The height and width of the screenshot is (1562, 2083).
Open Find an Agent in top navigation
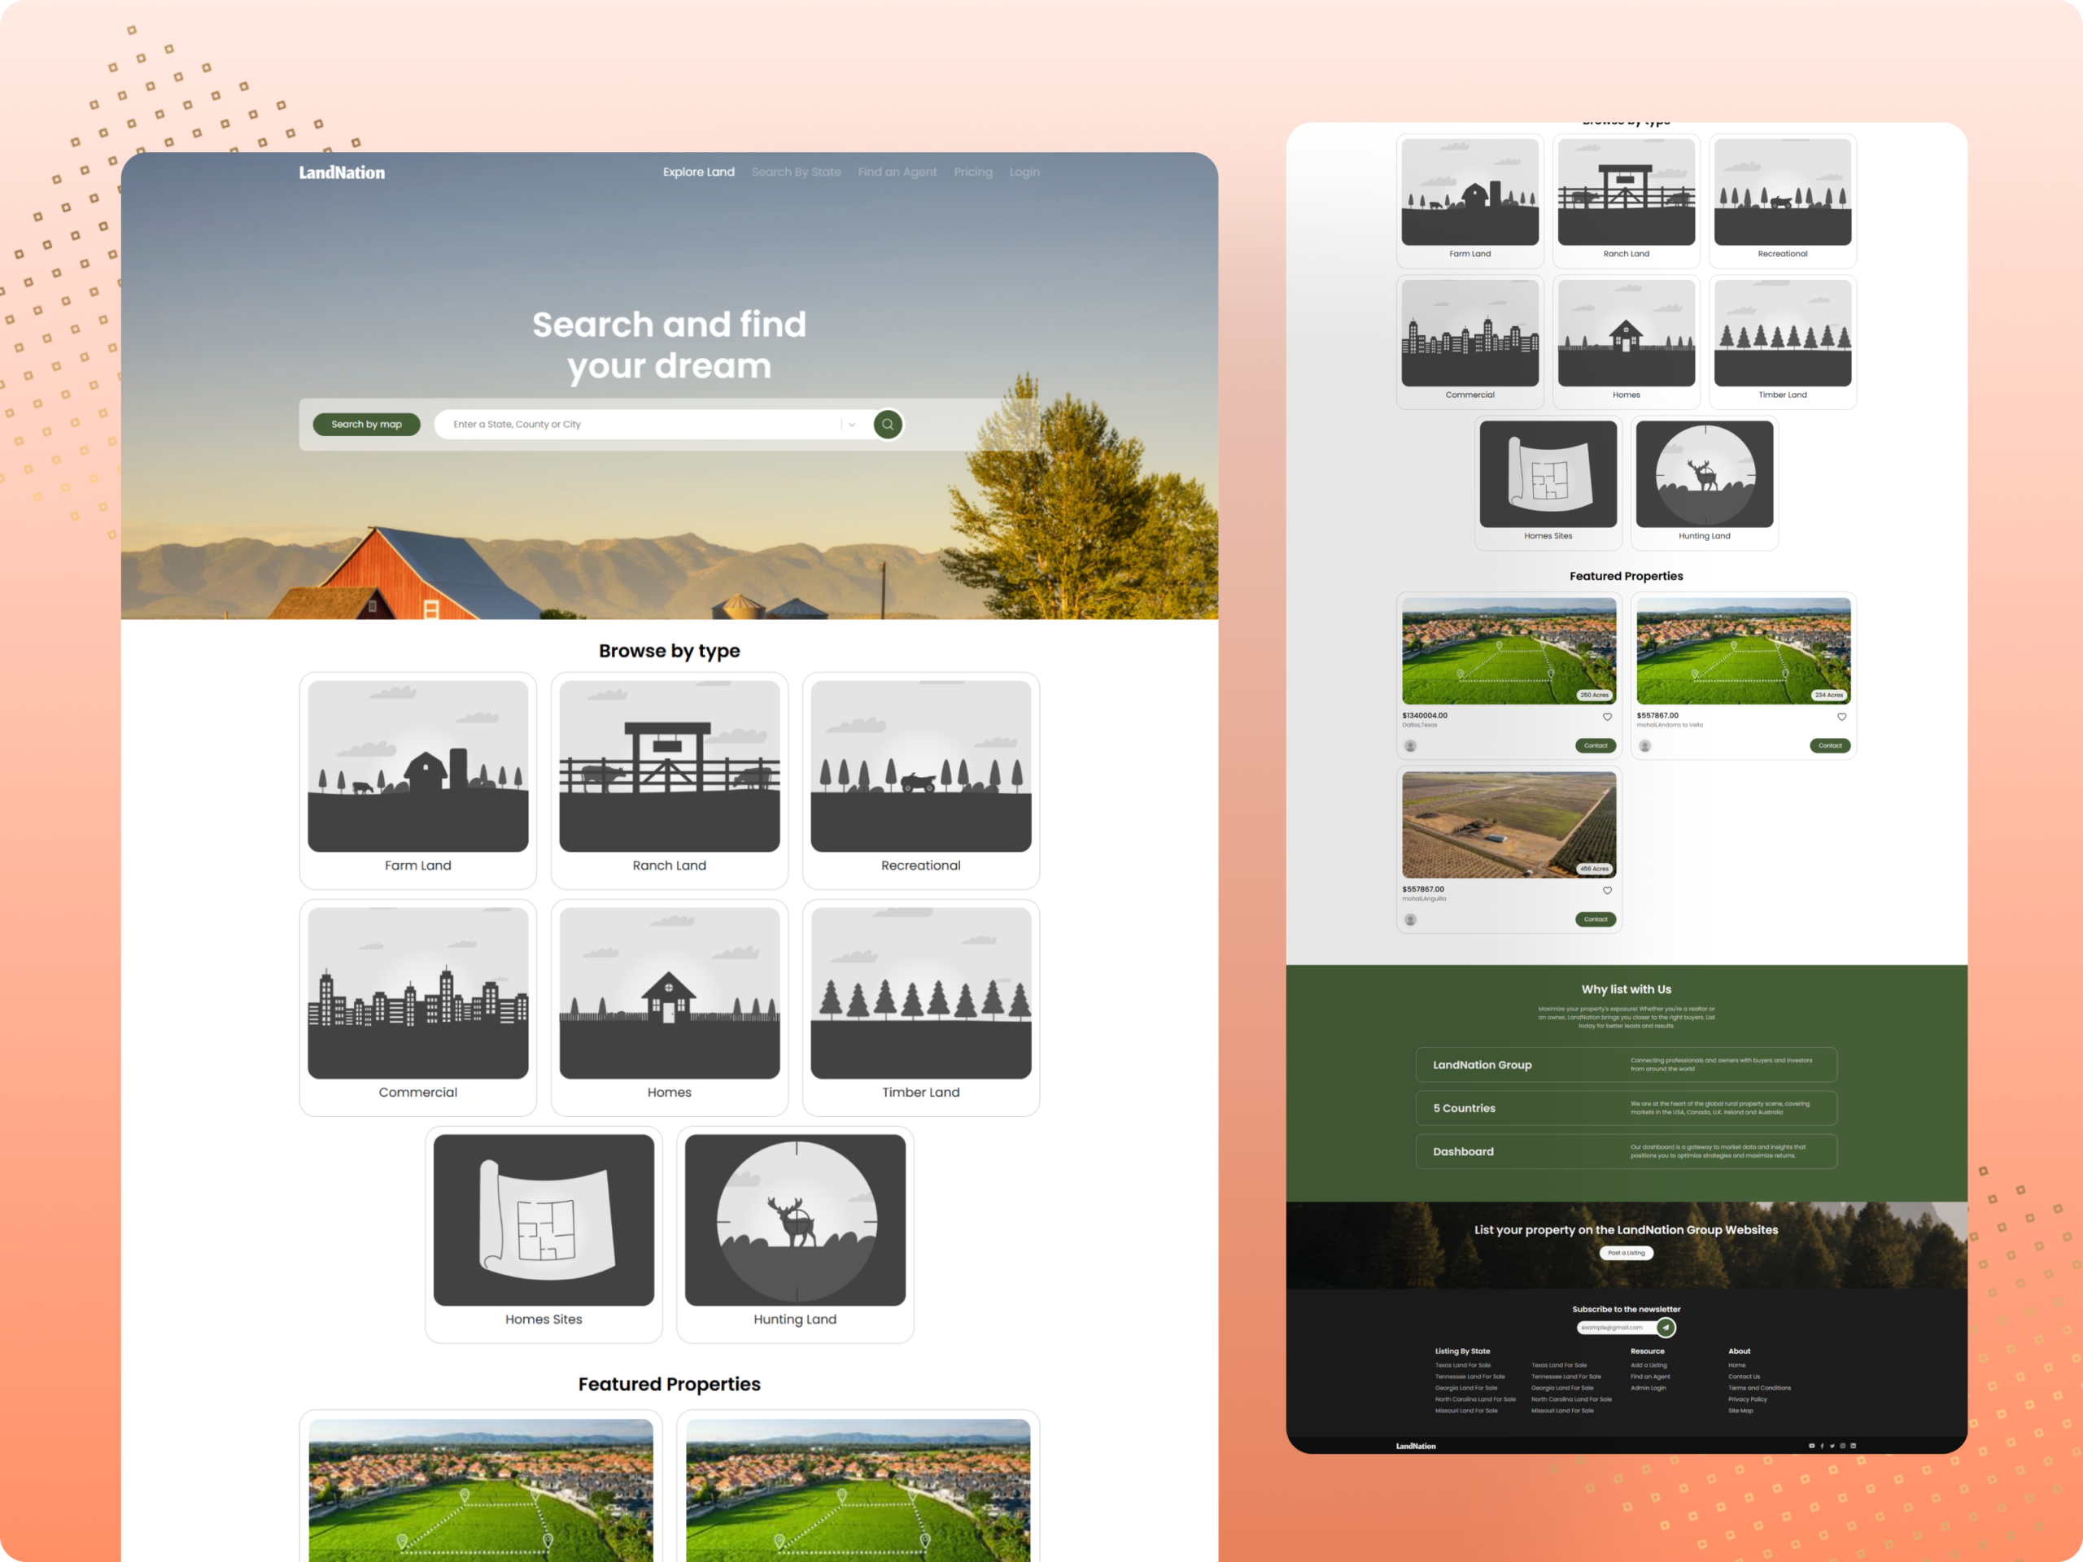point(897,172)
